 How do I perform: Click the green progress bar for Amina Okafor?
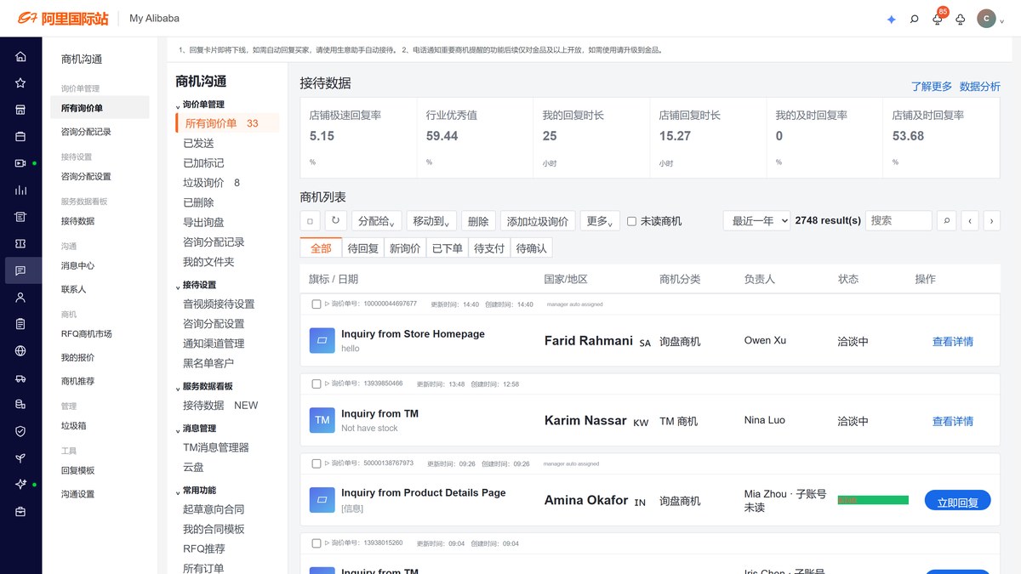click(x=873, y=500)
